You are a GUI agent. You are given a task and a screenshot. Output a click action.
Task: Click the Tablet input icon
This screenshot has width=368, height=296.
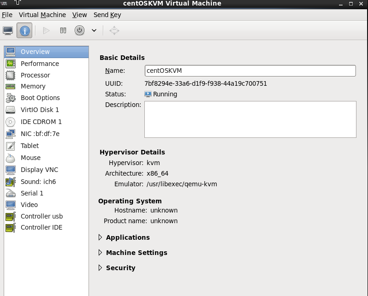click(11, 146)
